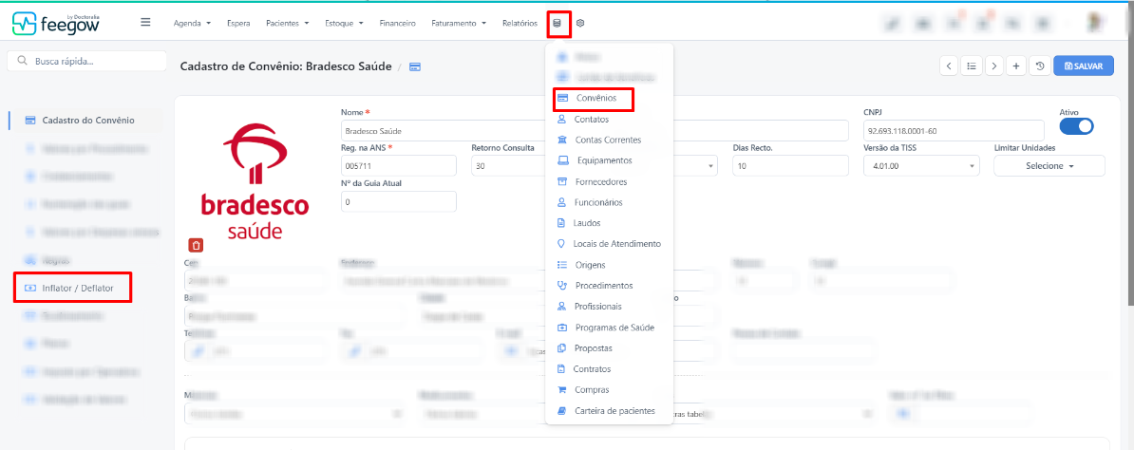Screen dimensions: 1134x450
Task: Click the Nº da Guia Atual field
Action: coord(399,202)
